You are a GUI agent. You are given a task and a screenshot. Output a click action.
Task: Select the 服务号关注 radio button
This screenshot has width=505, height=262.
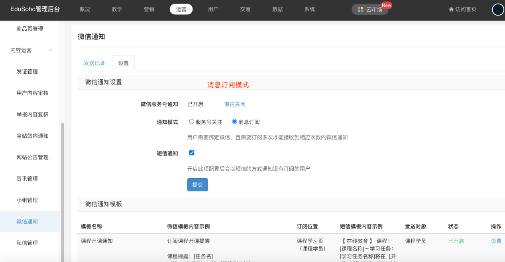click(x=192, y=122)
